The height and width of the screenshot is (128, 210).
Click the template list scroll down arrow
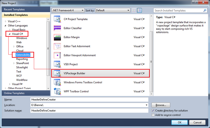click(x=151, y=94)
